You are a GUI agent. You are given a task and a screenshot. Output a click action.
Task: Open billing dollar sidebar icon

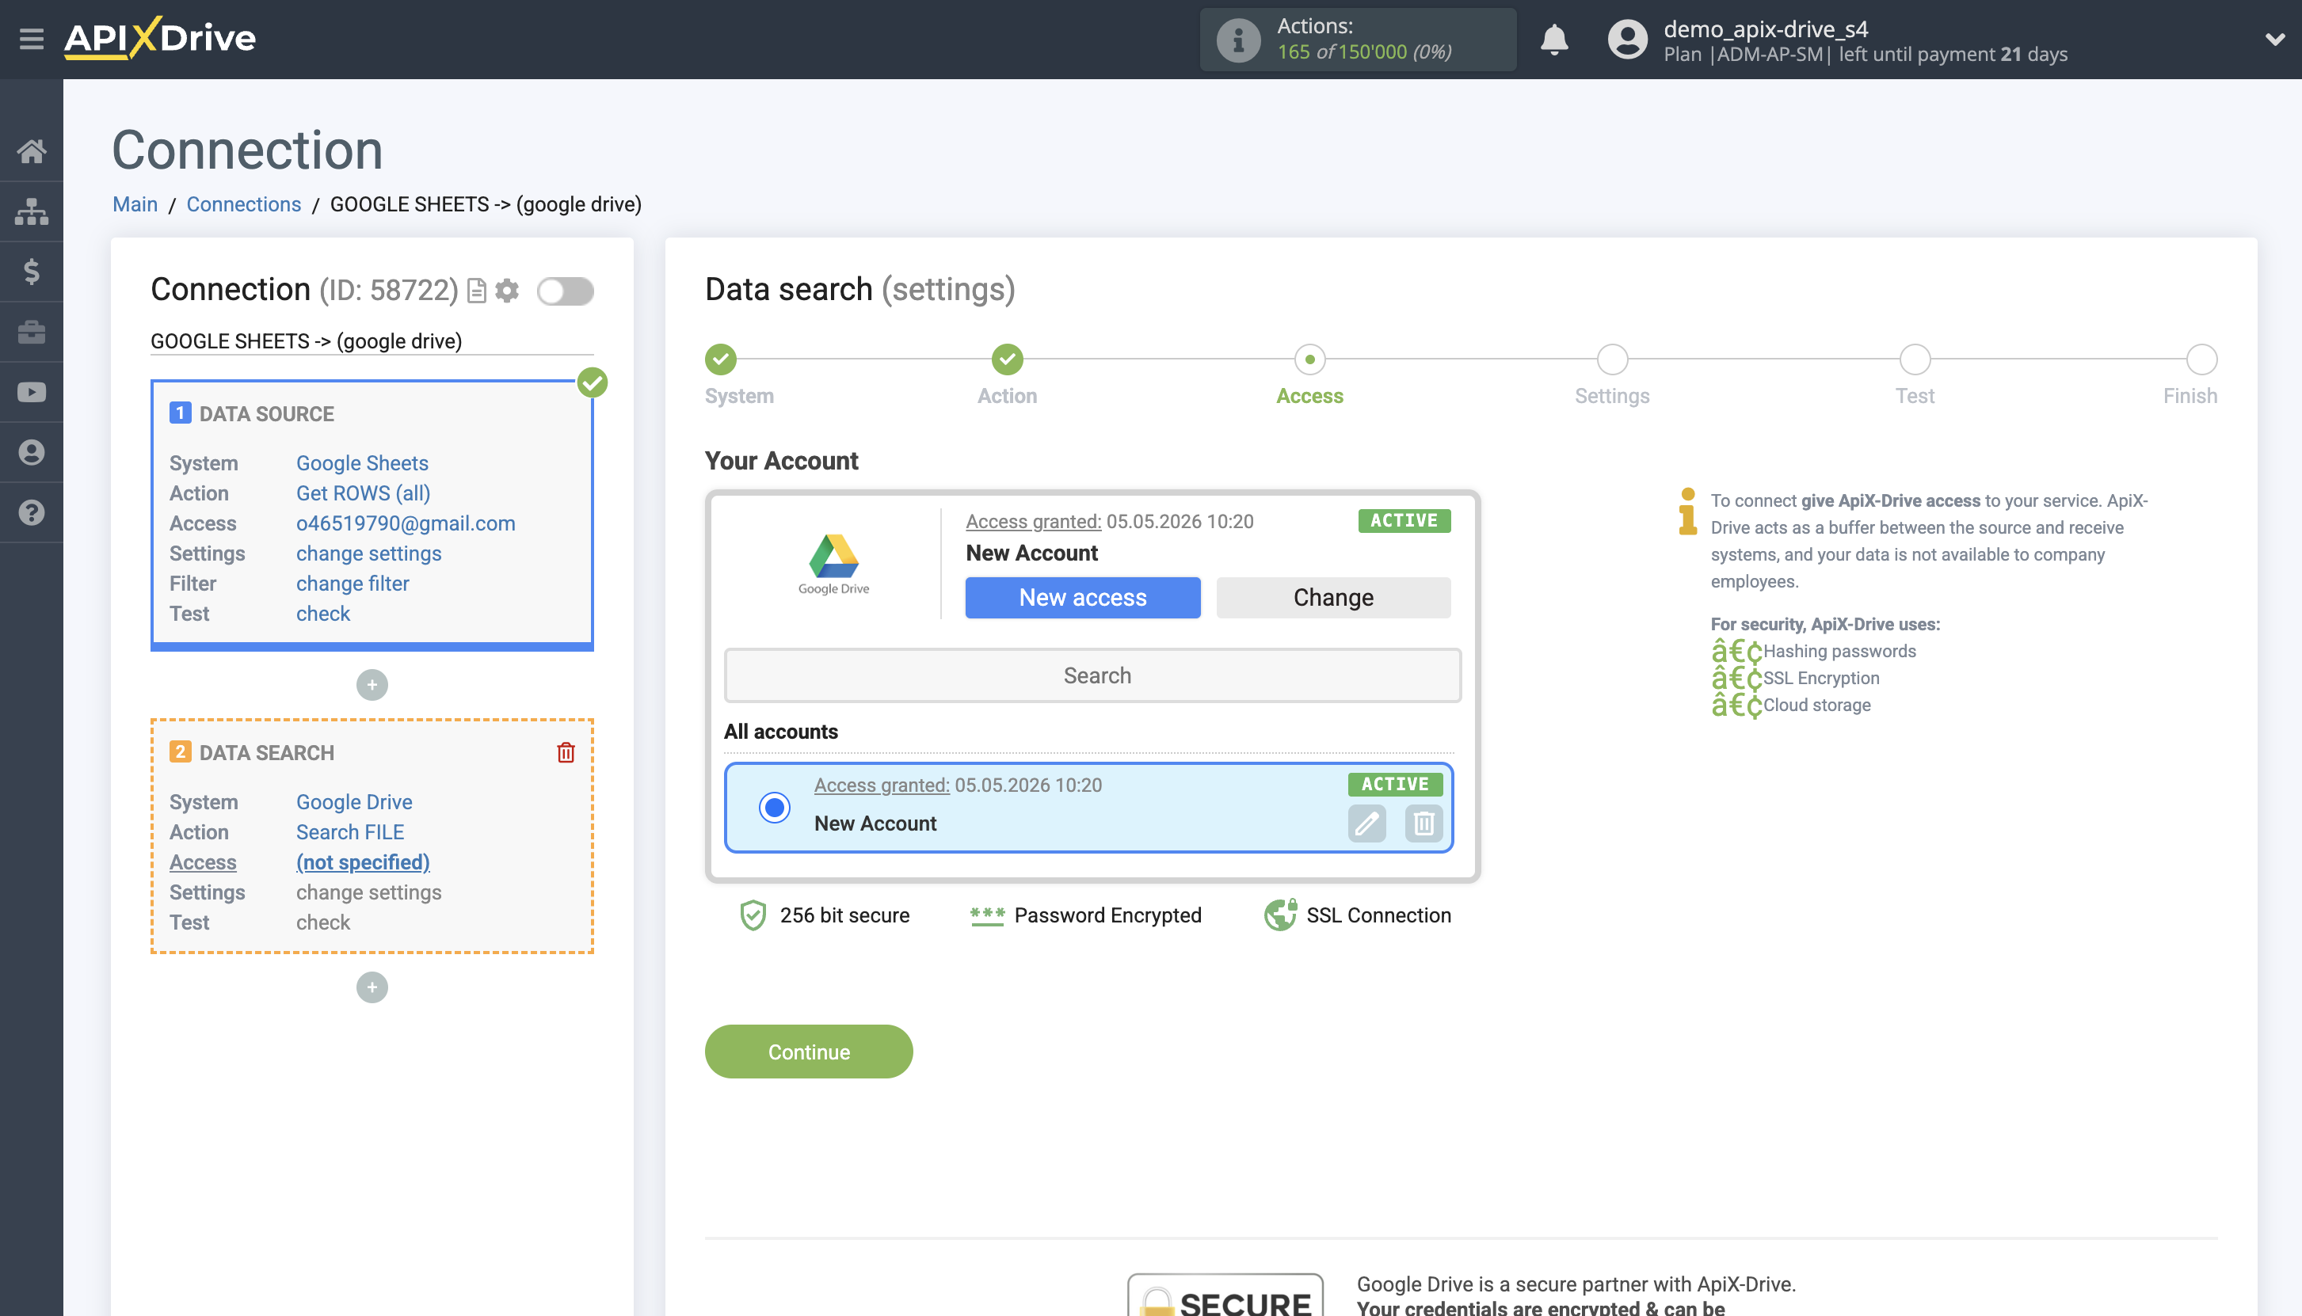pos(32,271)
